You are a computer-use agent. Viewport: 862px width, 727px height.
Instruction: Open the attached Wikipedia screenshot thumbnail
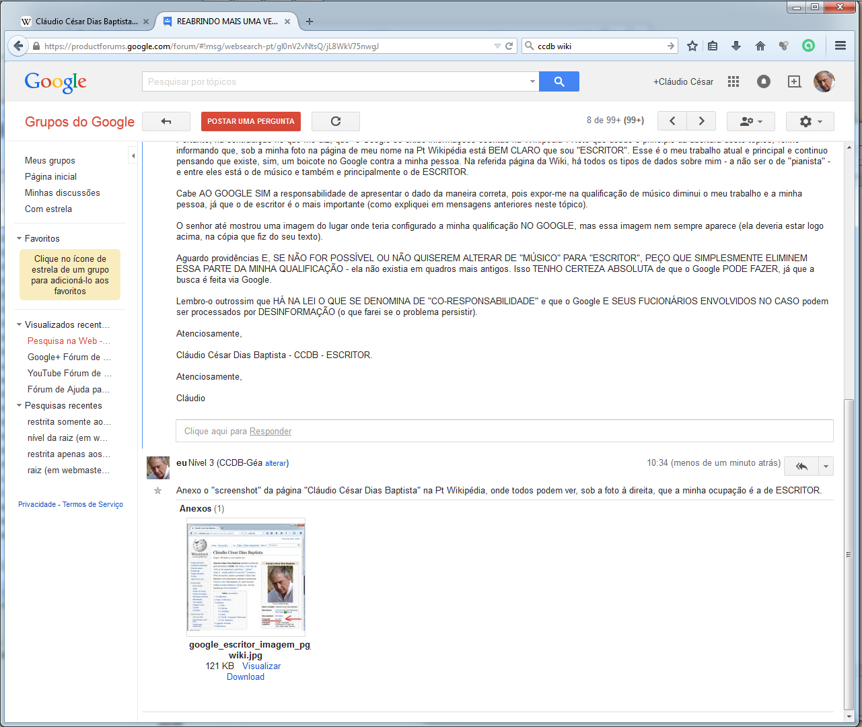[x=246, y=577]
